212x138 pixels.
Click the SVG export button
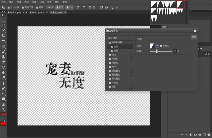point(70,7)
